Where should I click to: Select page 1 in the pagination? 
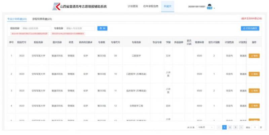[x=224, y=127]
